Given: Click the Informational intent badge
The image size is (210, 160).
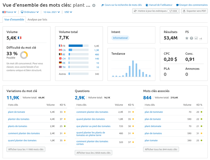Looking at the screenshot, I should point(120,38).
